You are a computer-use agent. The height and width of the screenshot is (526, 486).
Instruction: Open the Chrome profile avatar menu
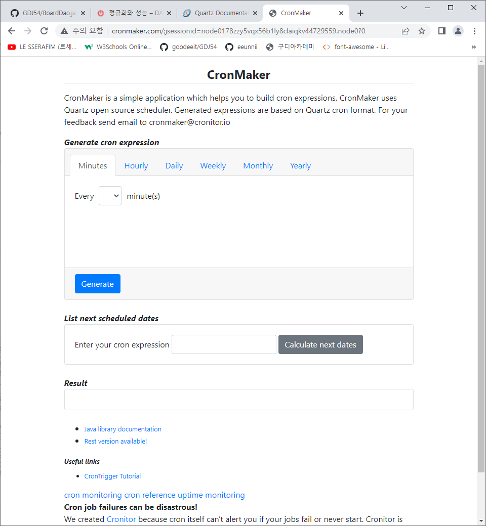[x=458, y=31]
